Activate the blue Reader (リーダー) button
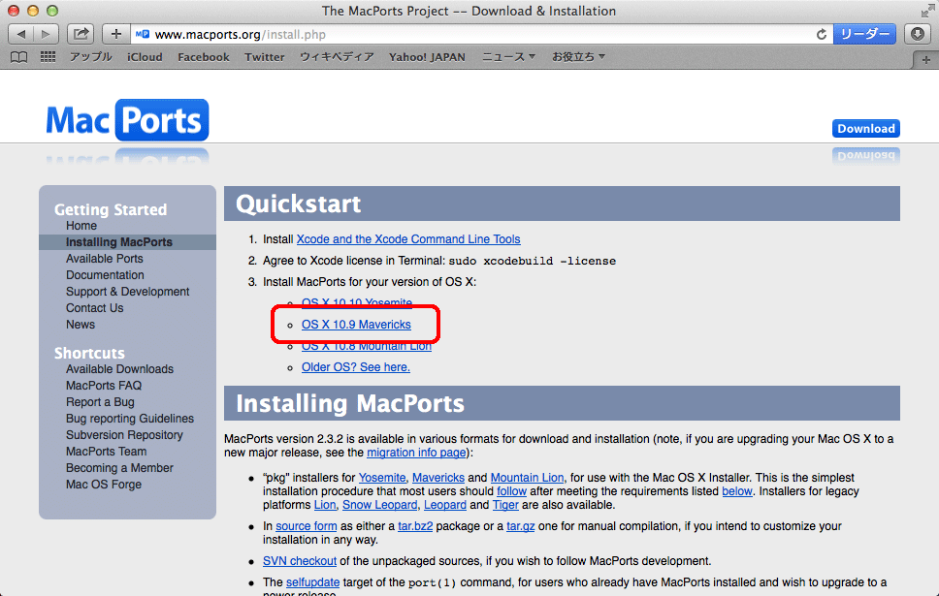The width and height of the screenshot is (939, 596). [x=864, y=34]
